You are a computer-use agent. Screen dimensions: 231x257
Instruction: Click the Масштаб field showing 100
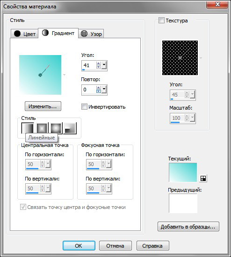tap(177, 118)
